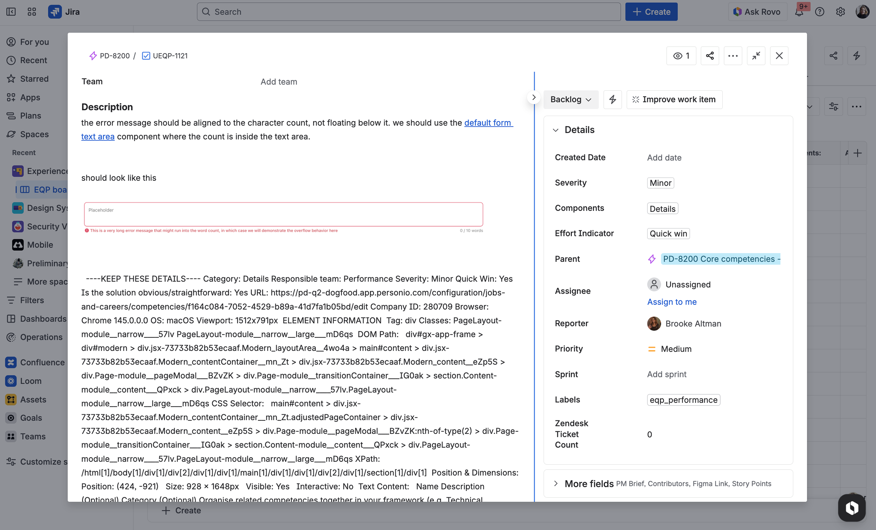Exit full screen view of the work item
This screenshot has width=876, height=530.
[756, 55]
